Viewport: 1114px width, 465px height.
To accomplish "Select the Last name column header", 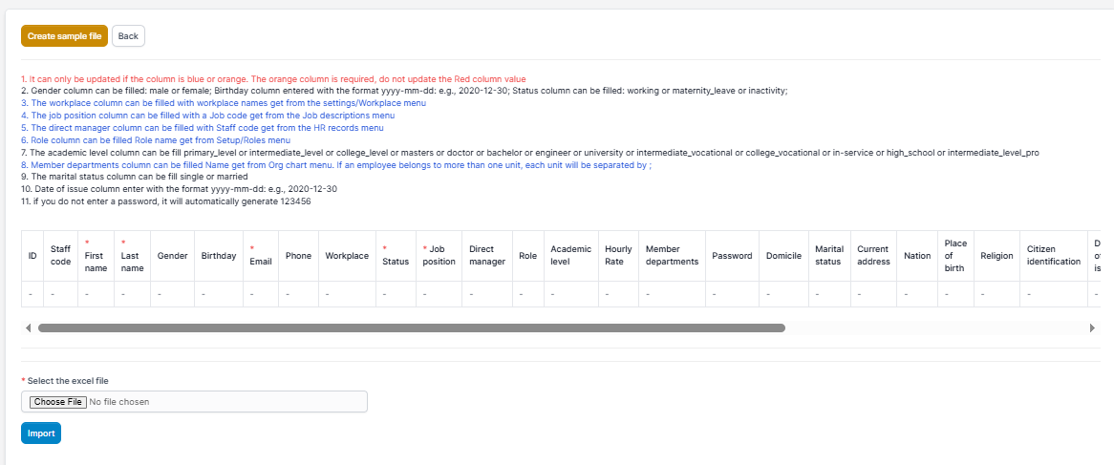I will (x=131, y=256).
